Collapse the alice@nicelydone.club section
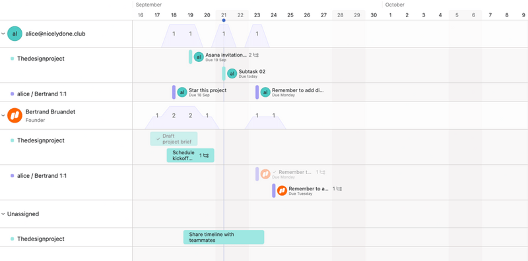Viewport: 528px width, 261px height. [3, 34]
